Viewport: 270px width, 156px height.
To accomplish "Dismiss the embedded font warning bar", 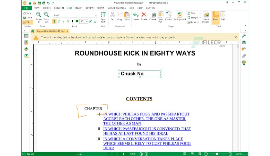I will point(235,37).
